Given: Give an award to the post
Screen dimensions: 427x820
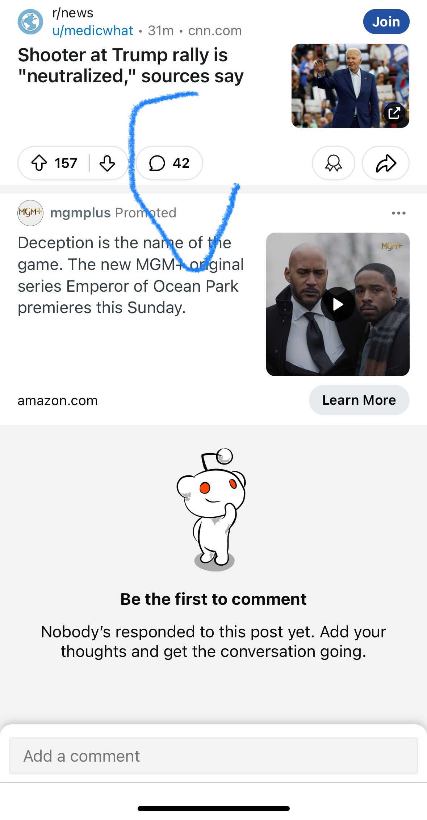Looking at the screenshot, I should coord(333,163).
